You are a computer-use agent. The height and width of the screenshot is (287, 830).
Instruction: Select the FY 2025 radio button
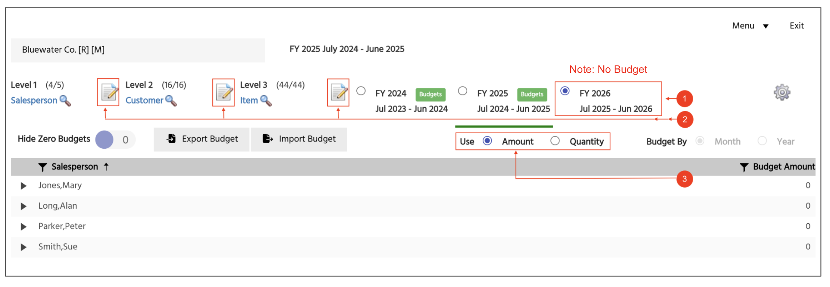pyautogui.click(x=463, y=91)
